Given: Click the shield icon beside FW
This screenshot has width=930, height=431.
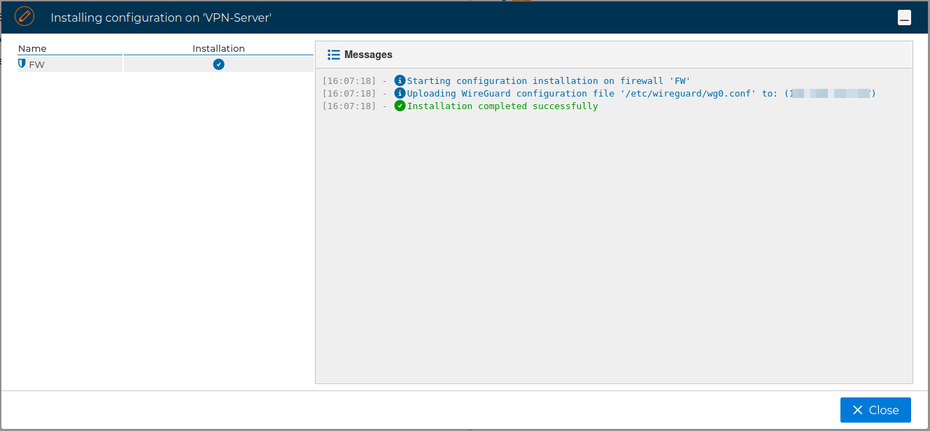Looking at the screenshot, I should click(x=22, y=64).
